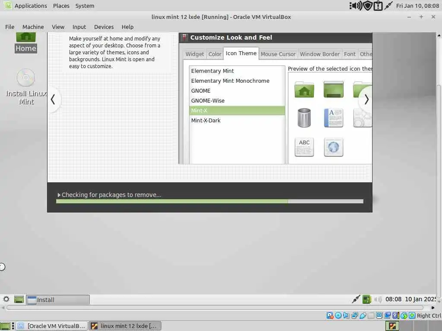
Task: Click the ABC font file preview icon
Action: click(x=304, y=147)
